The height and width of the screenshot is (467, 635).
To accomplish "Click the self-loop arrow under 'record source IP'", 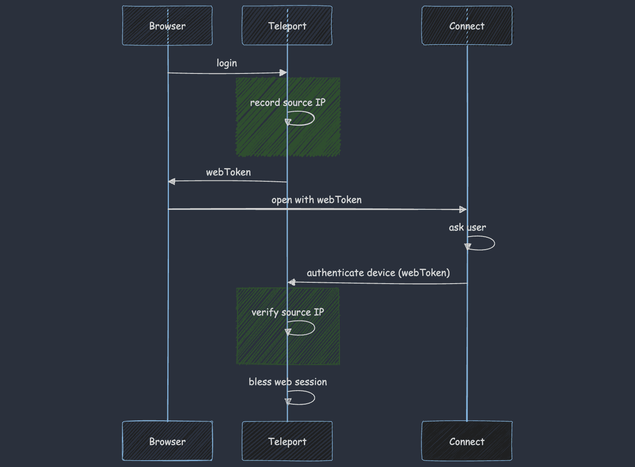I will [x=300, y=118].
